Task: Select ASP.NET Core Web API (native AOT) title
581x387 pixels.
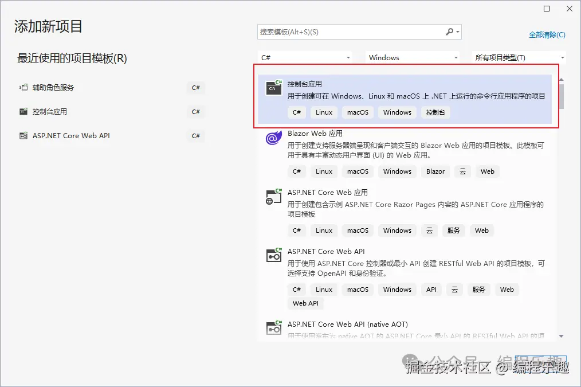Action: point(348,324)
